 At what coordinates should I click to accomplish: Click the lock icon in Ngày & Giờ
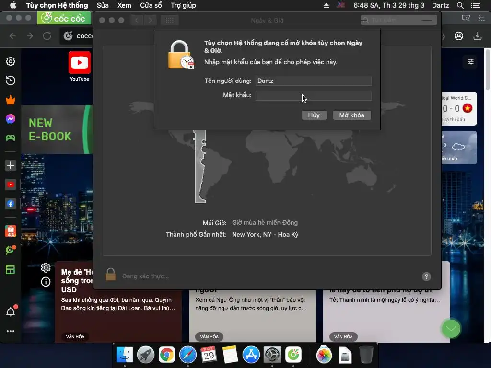tap(111, 274)
